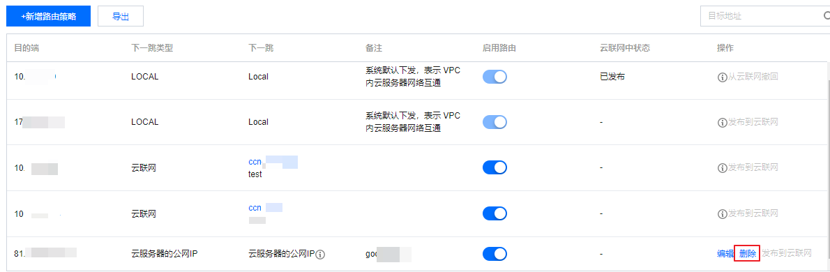This screenshot has height=272, width=830.
Task: Disable route for ccn test row
Action: tap(495, 168)
